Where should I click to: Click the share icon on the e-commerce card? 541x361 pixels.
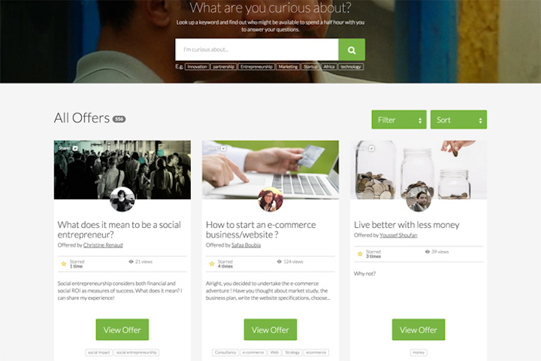click(223, 148)
